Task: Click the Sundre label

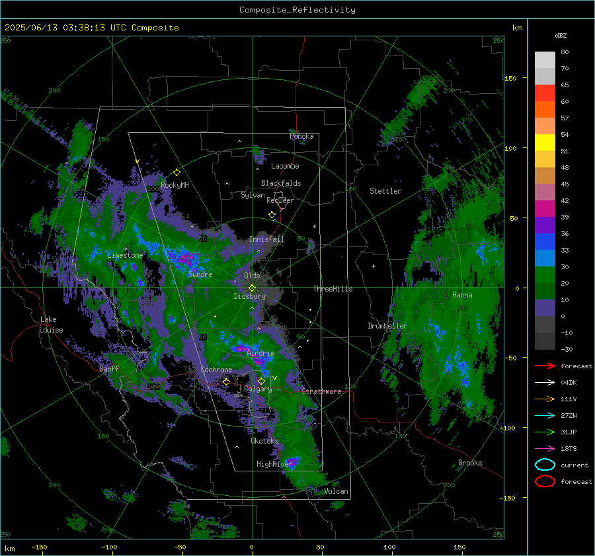Action: coord(200,274)
